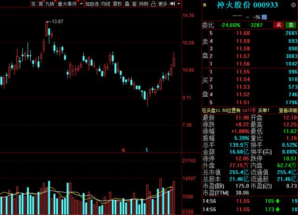Click the 市盈(TTM) value 30.06
Viewport: 298px width, 215px height.
tap(242, 193)
